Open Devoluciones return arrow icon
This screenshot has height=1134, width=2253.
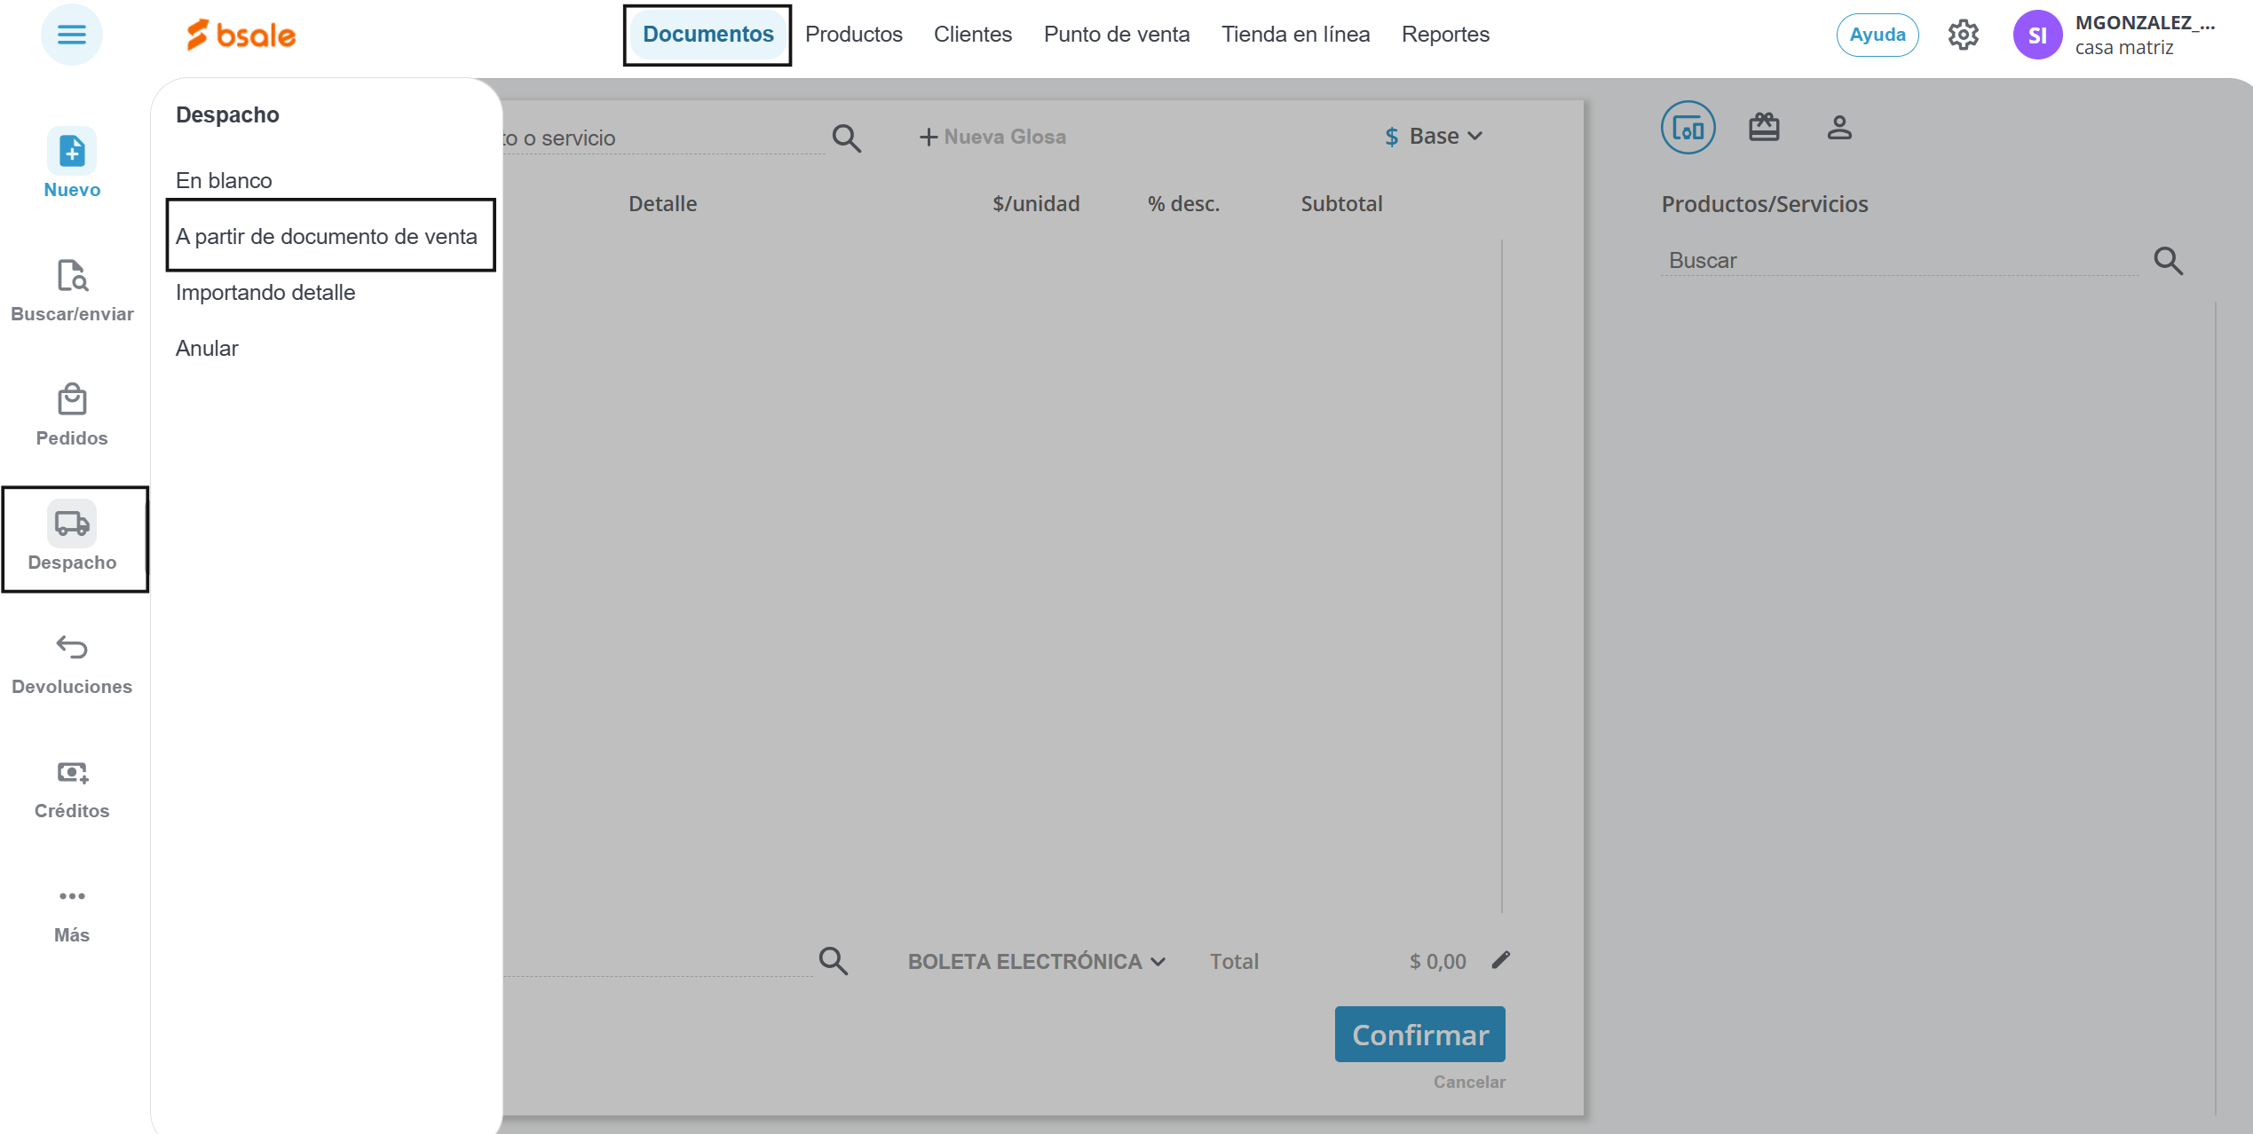72,649
